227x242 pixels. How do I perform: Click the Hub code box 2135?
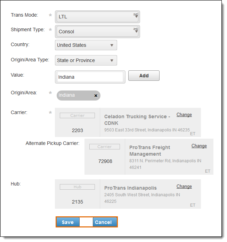78,201
